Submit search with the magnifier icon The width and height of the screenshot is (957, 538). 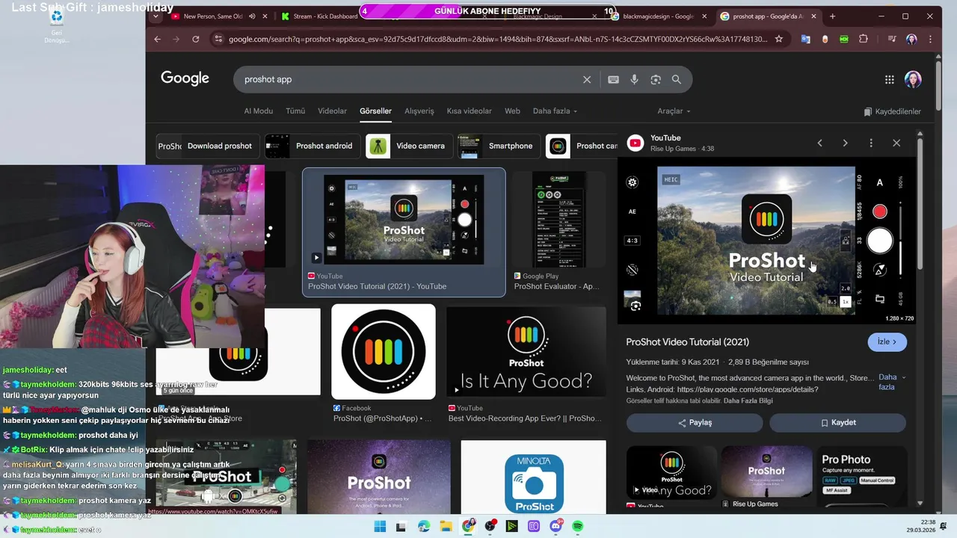677,79
